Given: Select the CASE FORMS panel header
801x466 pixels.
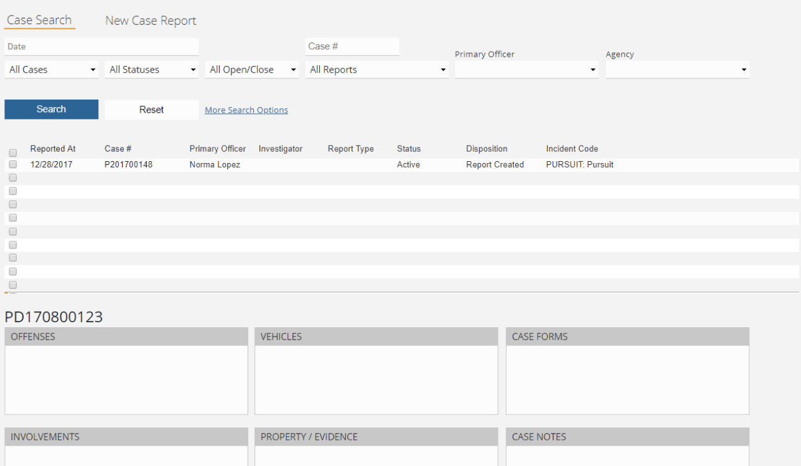Looking at the screenshot, I should coord(627,337).
